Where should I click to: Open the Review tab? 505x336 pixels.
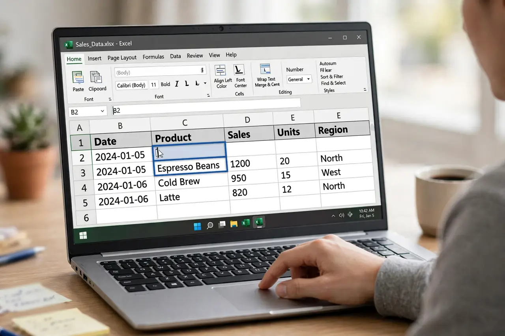[195, 56]
